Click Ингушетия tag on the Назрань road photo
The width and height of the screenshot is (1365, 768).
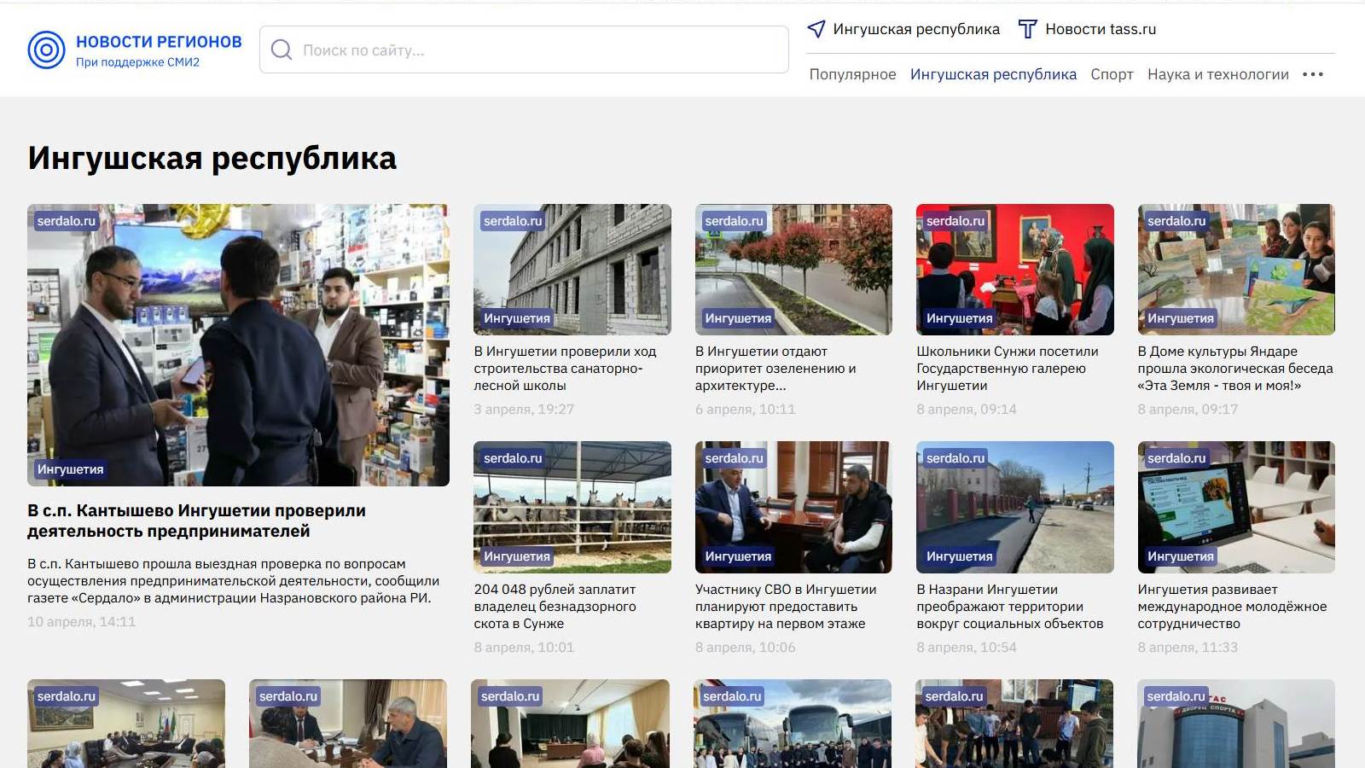(x=959, y=556)
